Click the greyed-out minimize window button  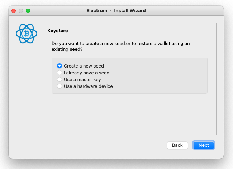[x=21, y=11]
